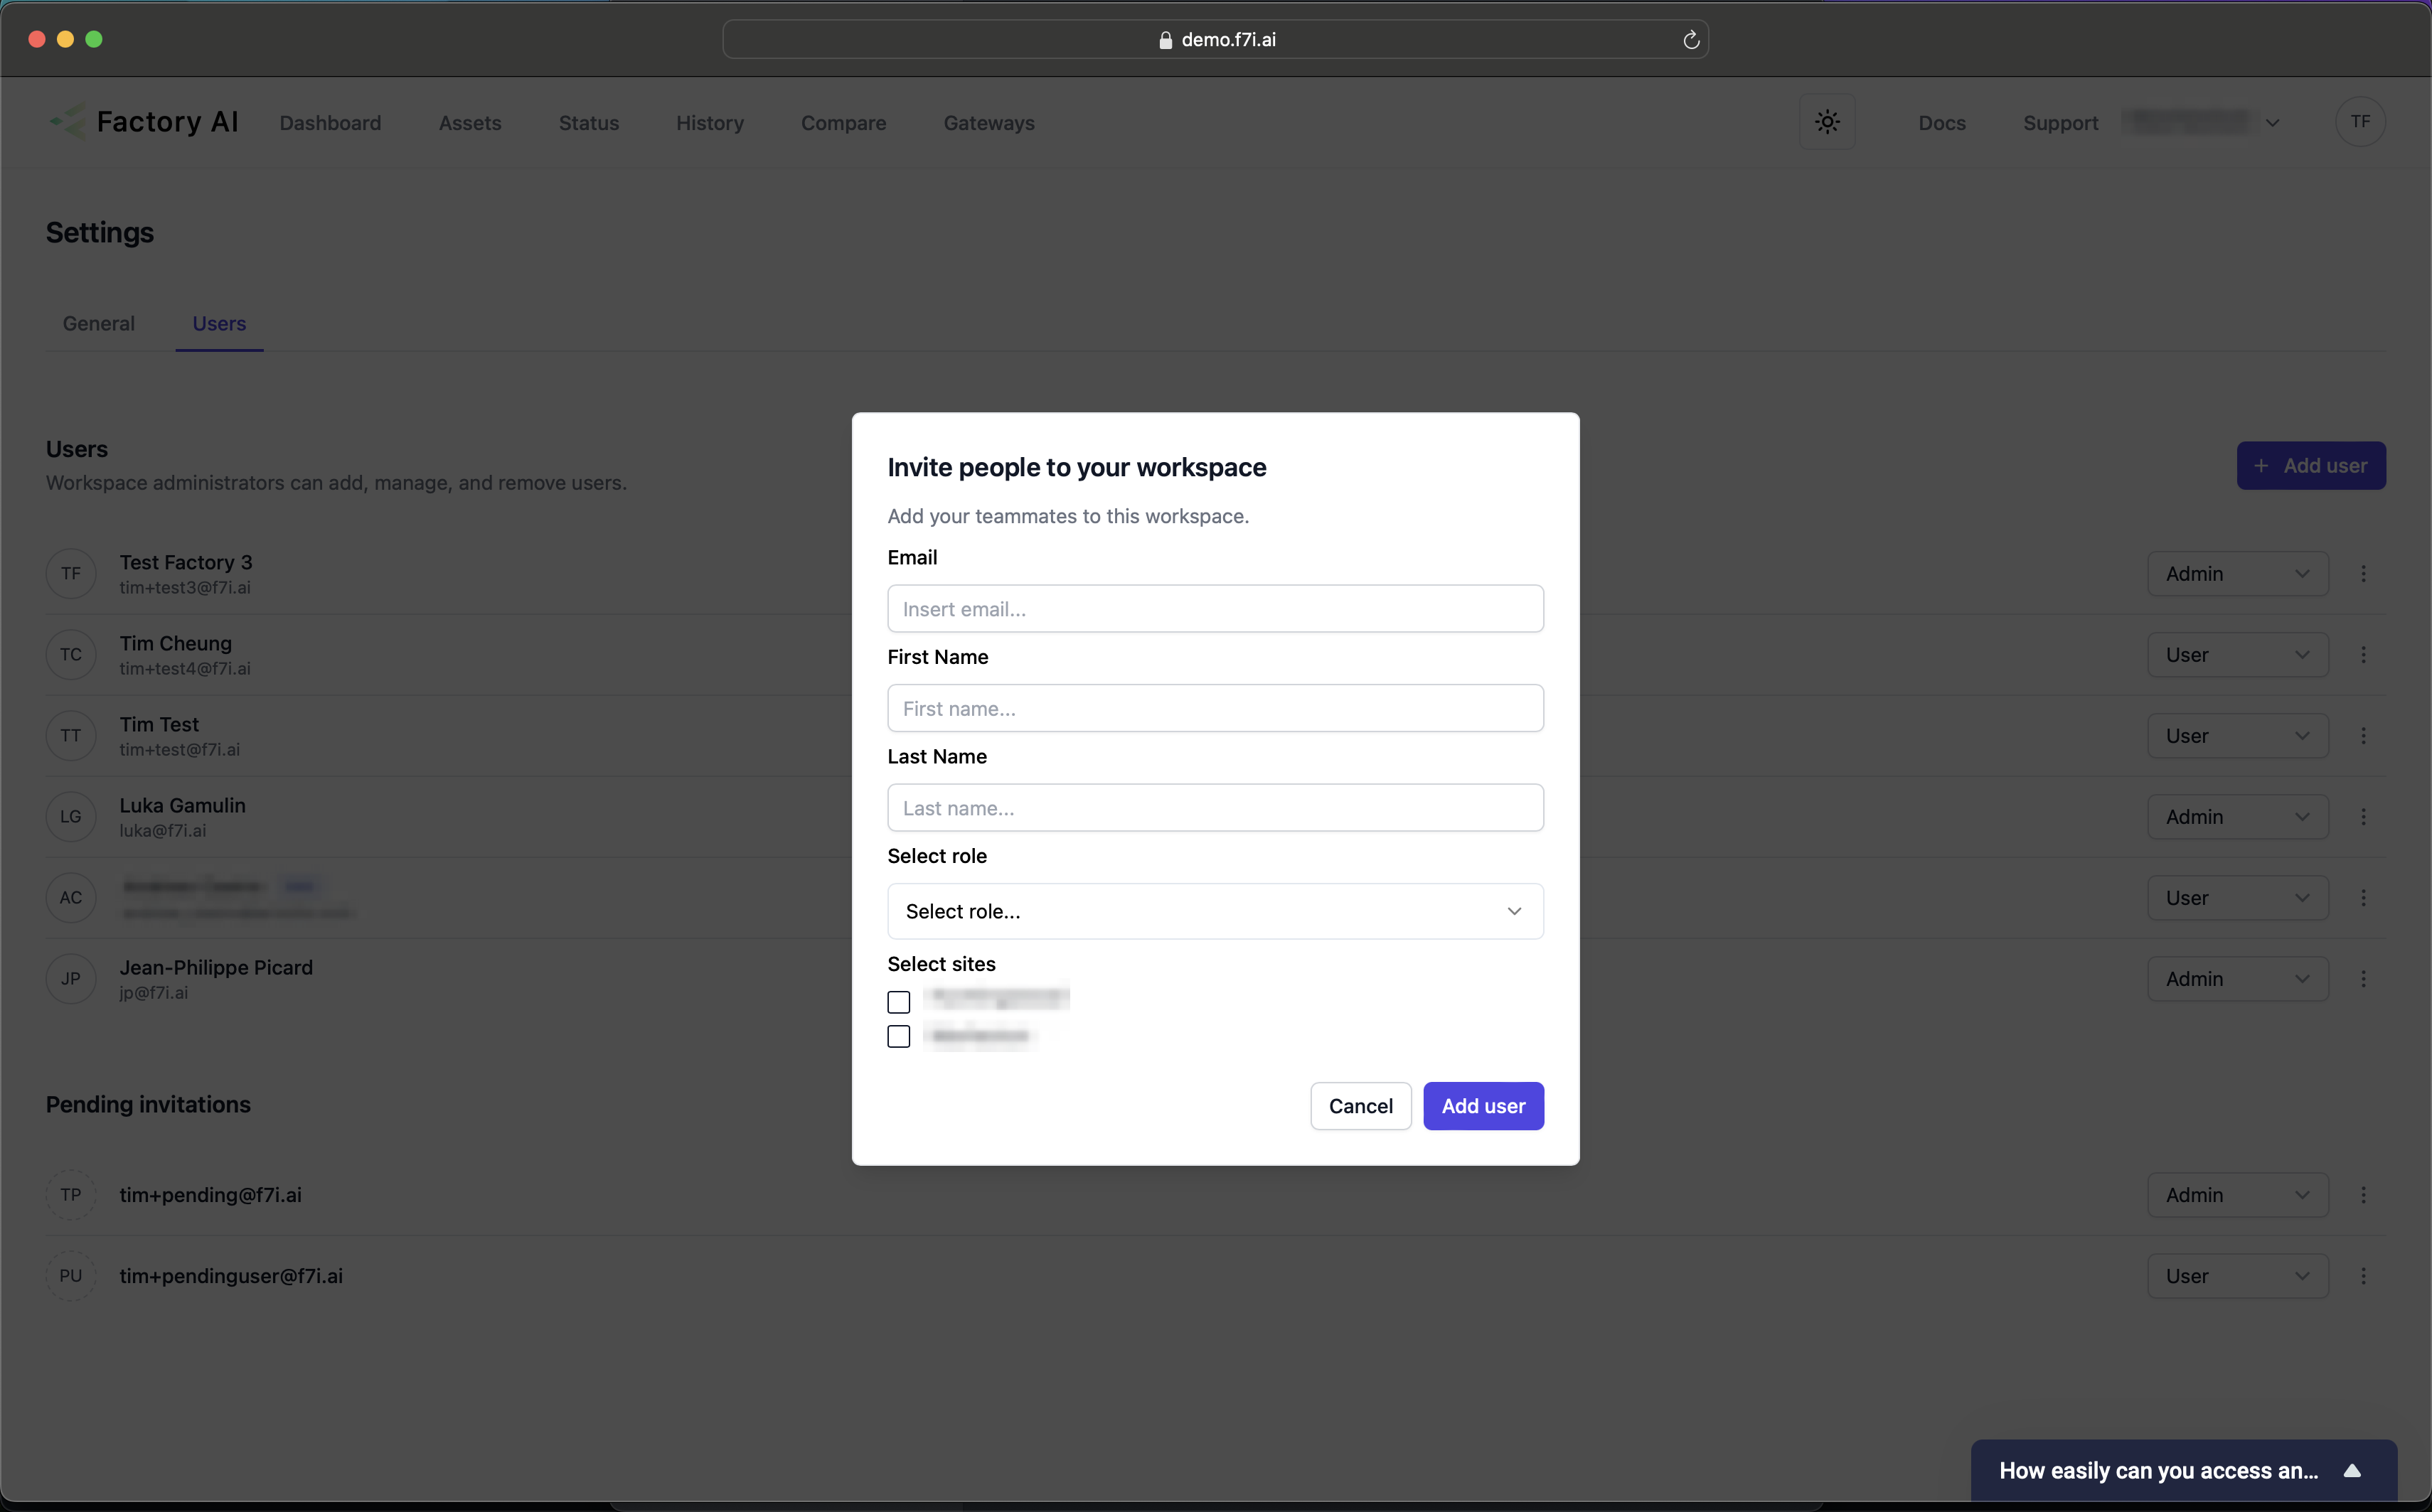
Task: Open options menu for the AC user row
Action: [2363, 898]
